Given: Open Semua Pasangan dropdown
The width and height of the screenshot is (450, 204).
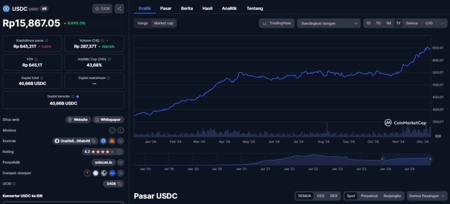Looking at the screenshot, I should coord(427,196).
